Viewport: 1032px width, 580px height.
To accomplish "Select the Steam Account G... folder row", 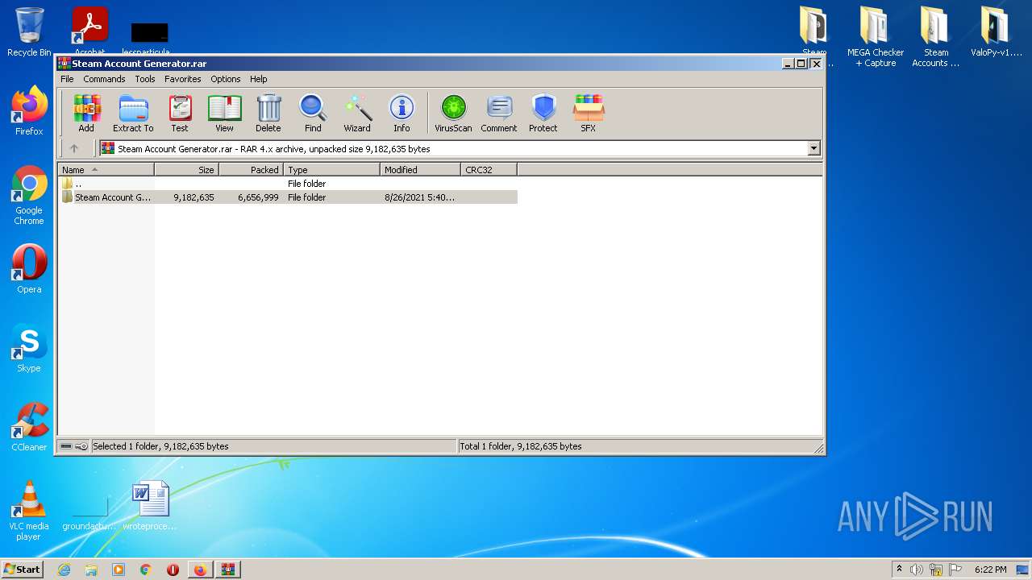I will click(x=288, y=197).
